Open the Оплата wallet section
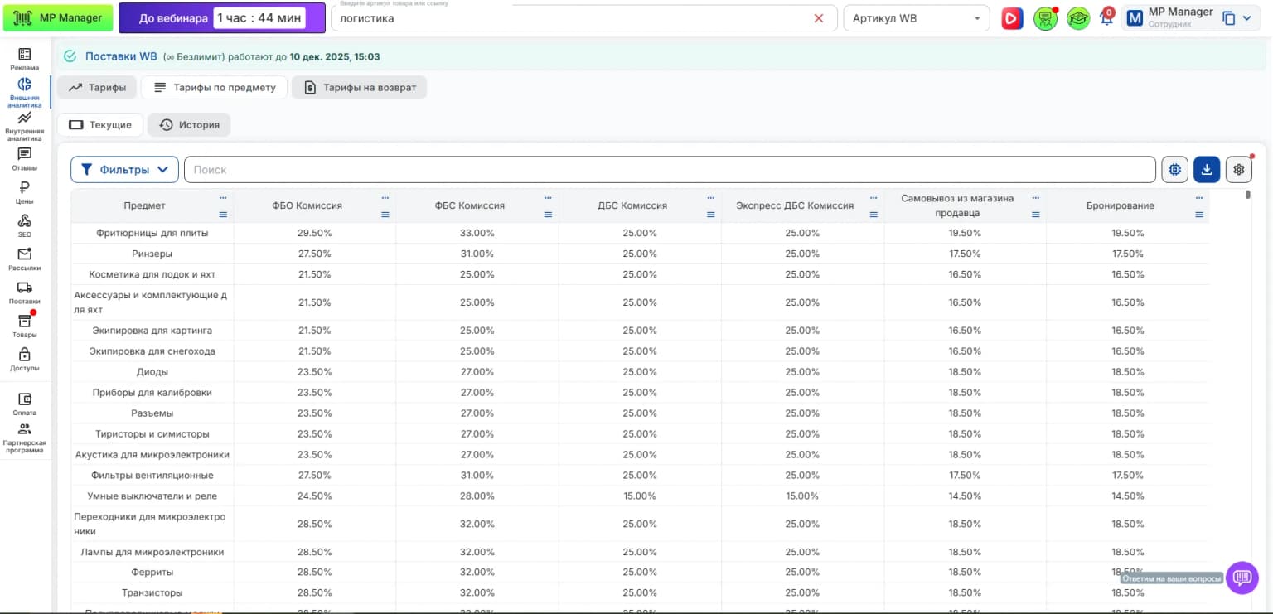This screenshot has width=1273, height=614. click(x=25, y=404)
